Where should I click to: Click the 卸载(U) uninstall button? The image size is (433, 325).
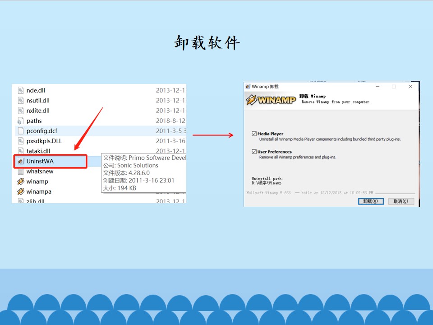click(371, 201)
